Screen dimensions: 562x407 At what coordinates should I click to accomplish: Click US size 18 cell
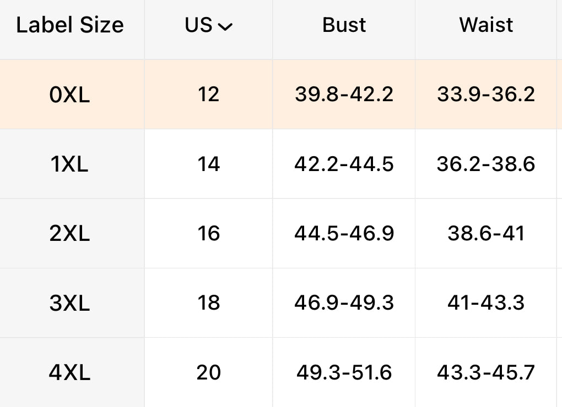pos(209,302)
